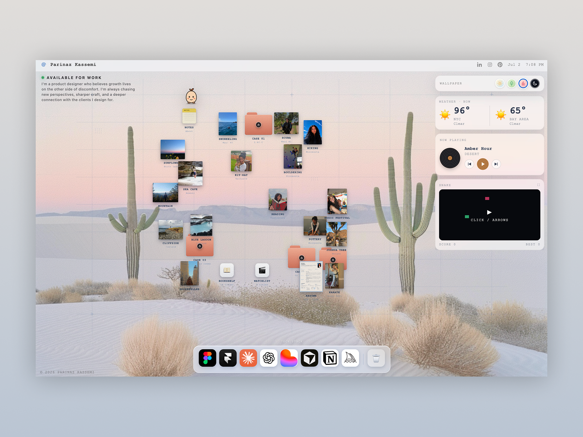The height and width of the screenshot is (437, 583).
Task: Open the Watchlist clapperboard icon
Action: (262, 271)
